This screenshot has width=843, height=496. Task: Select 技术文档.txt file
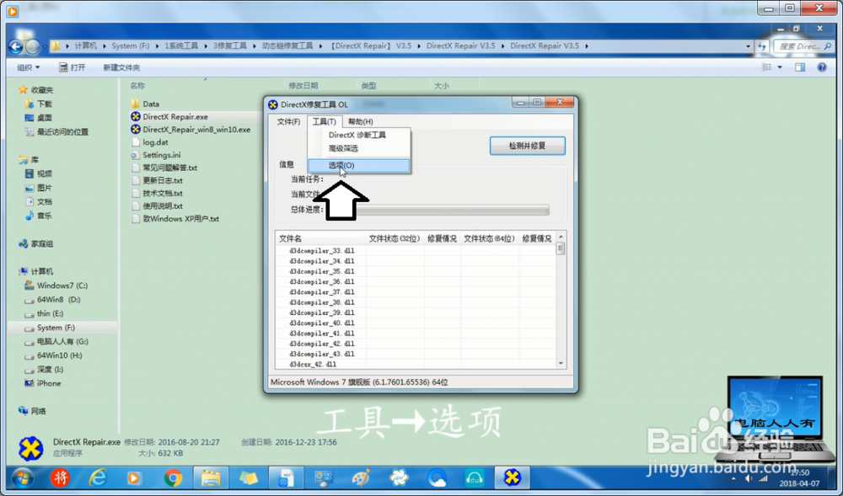[x=157, y=193]
